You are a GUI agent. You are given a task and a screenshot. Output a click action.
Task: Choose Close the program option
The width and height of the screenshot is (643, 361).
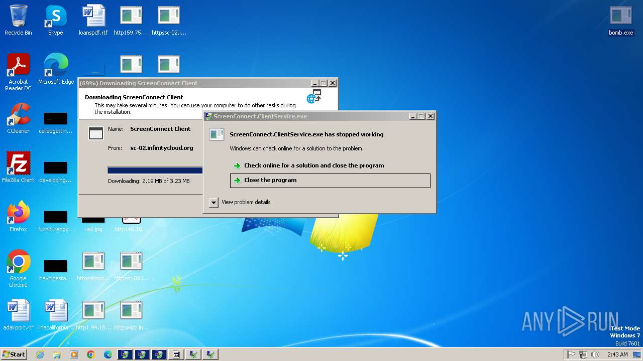pos(330,180)
